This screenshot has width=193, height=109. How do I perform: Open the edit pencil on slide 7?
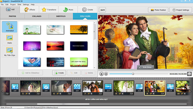coord(88,94)
